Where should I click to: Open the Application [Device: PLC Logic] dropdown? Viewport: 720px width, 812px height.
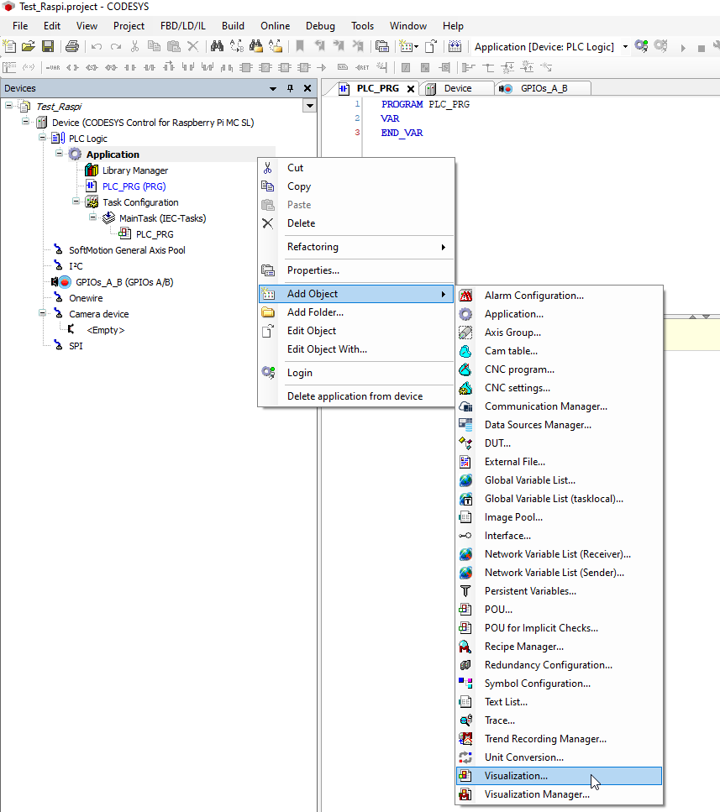[x=624, y=47]
